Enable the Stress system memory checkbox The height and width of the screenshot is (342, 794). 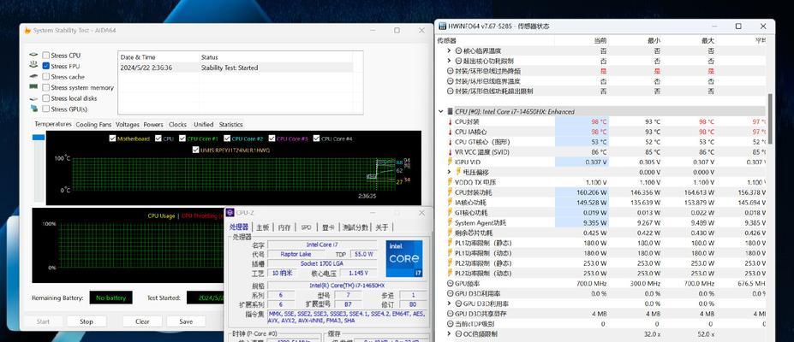tap(46, 87)
